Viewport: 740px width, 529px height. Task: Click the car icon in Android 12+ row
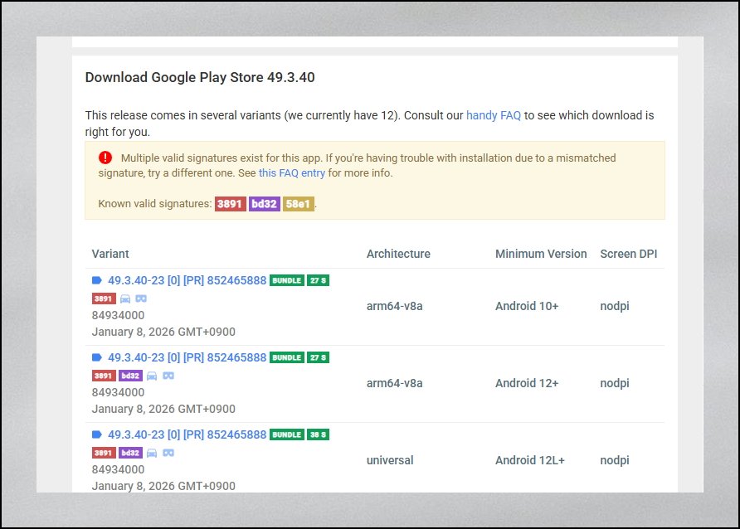(152, 376)
